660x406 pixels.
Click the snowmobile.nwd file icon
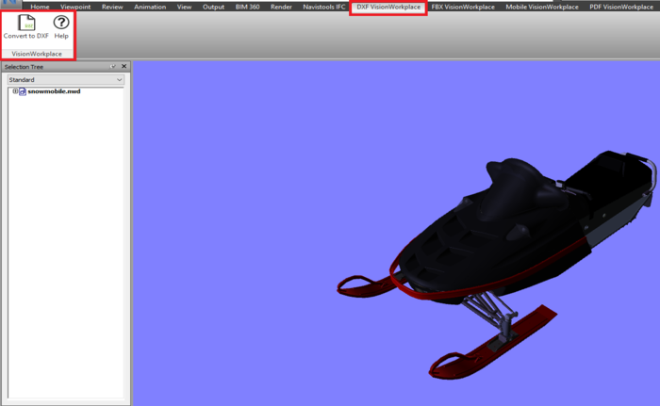(23, 91)
